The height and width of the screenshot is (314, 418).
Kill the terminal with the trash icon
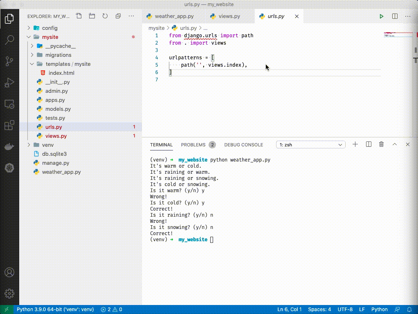click(381, 144)
